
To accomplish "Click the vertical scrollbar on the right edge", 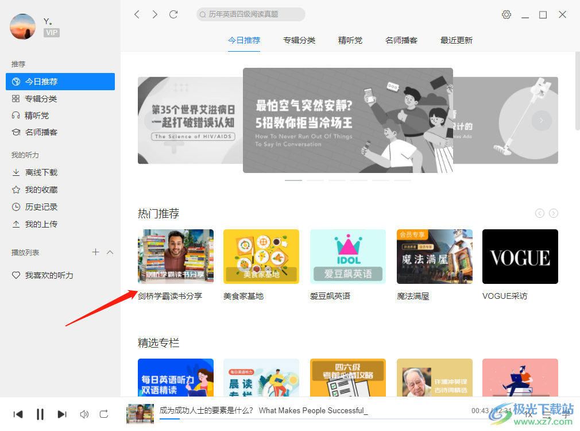I will point(577,91).
